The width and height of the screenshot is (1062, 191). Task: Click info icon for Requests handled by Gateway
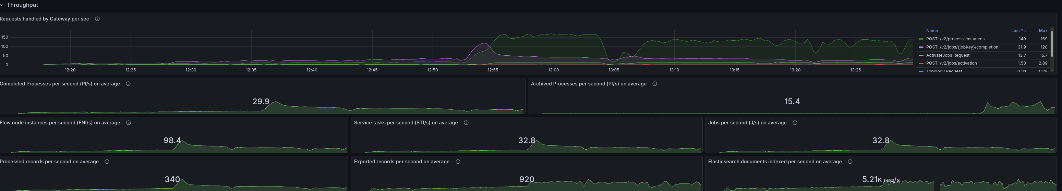(x=97, y=19)
